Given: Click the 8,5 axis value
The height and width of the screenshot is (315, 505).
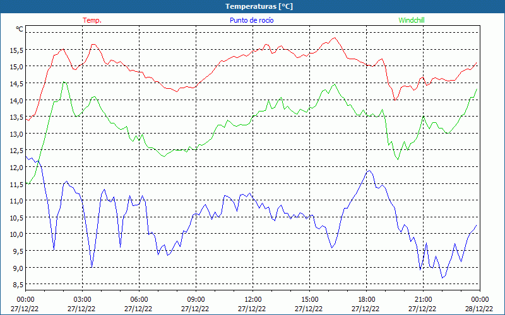Looking at the screenshot, I should [x=18, y=285].
